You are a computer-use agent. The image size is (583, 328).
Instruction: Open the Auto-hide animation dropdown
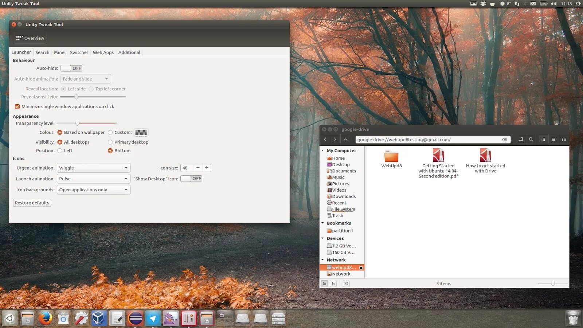(x=85, y=79)
